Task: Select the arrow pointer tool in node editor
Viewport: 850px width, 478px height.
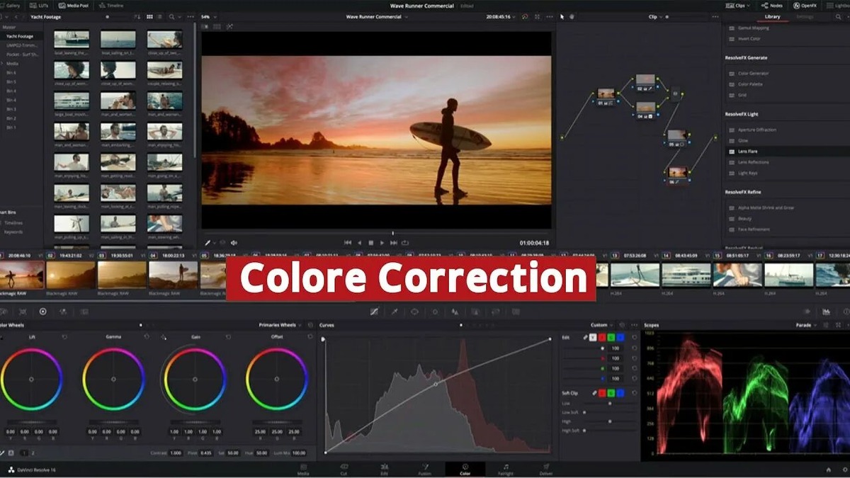Action: 562,16
